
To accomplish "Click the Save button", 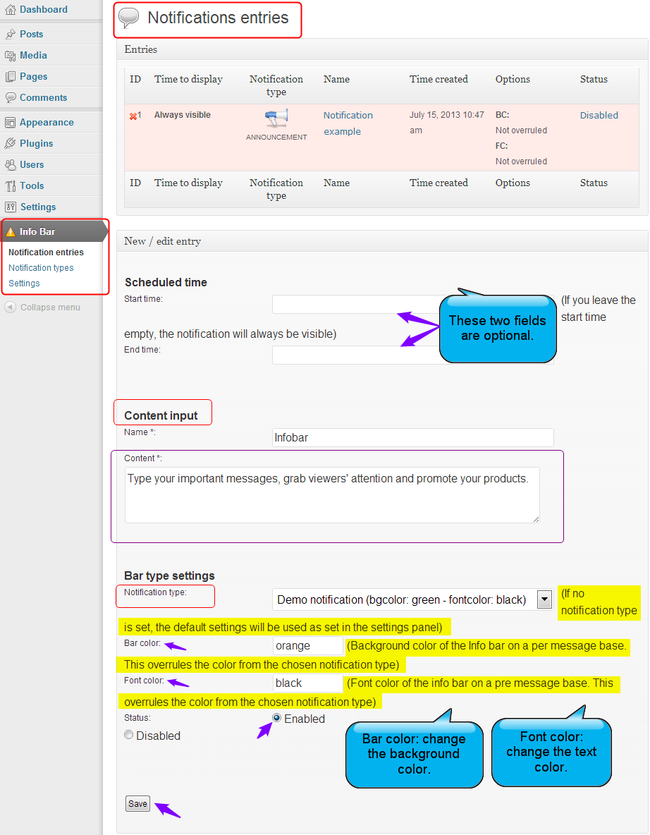I will coord(138,803).
